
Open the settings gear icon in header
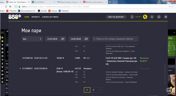(x=159, y=17)
